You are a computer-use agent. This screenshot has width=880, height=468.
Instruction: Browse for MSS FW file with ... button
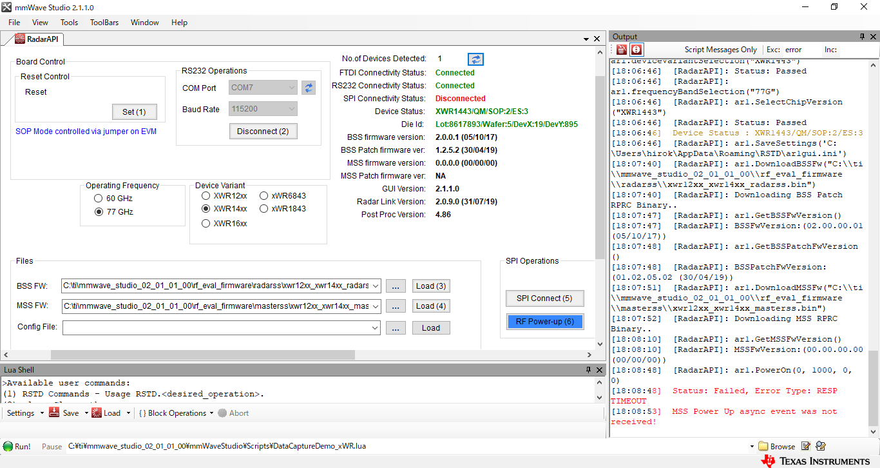click(396, 306)
